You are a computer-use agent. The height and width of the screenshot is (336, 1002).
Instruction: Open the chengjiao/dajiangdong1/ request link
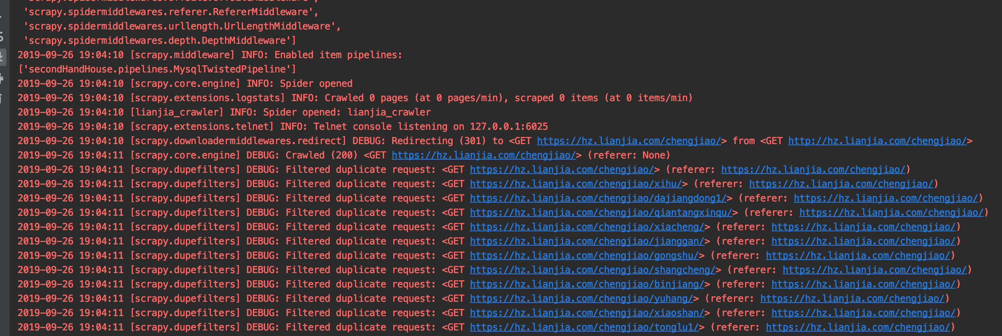tap(598, 198)
